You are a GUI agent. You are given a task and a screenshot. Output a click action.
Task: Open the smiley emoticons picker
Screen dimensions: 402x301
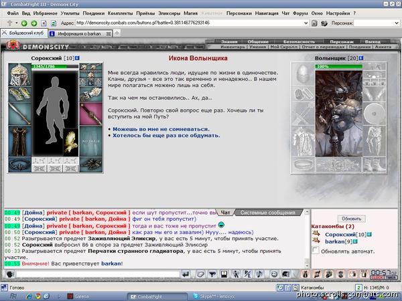click(x=274, y=274)
